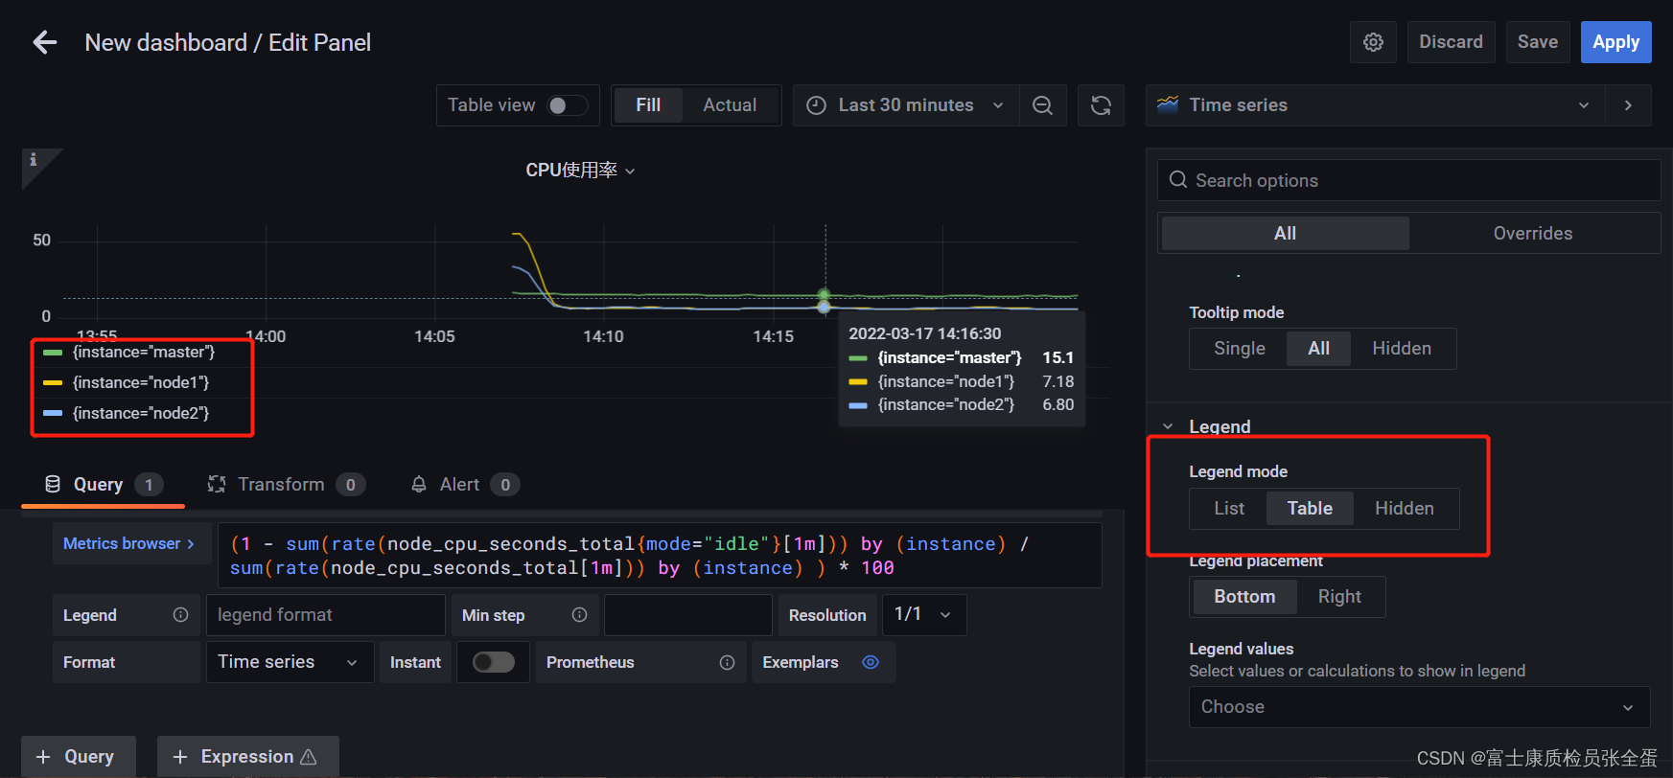Zoom out time range magnifier icon
This screenshot has height=778, width=1673.
(x=1042, y=105)
